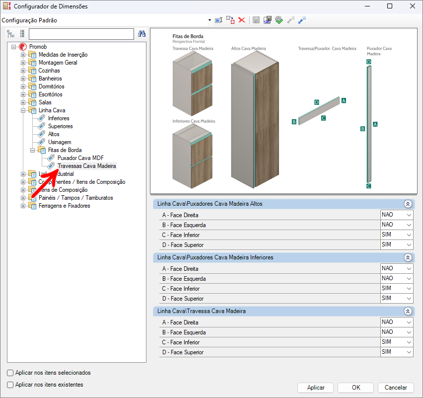Click the gear with green checkmark icon
423x398 pixels.
tap(279, 20)
